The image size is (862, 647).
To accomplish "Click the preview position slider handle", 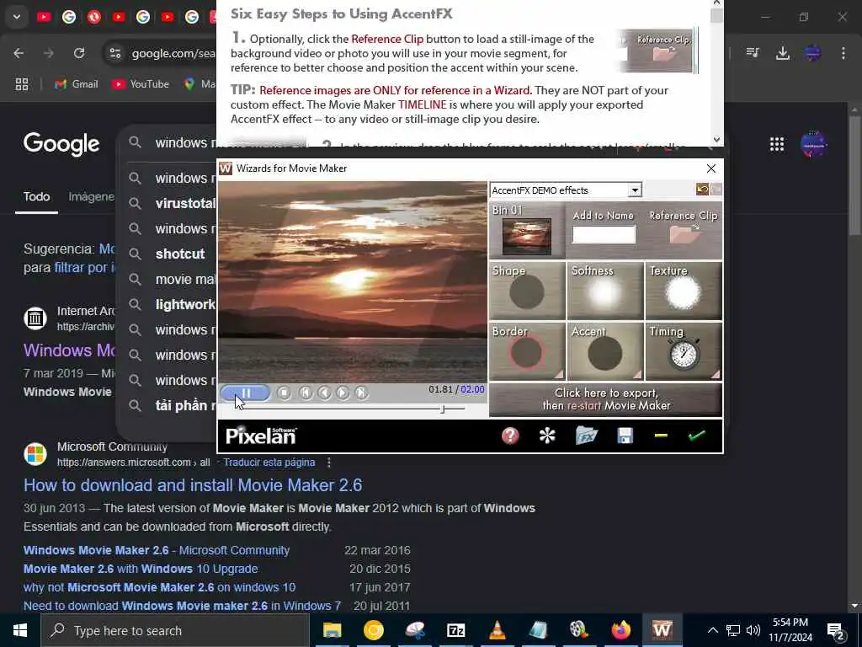I will click(443, 409).
